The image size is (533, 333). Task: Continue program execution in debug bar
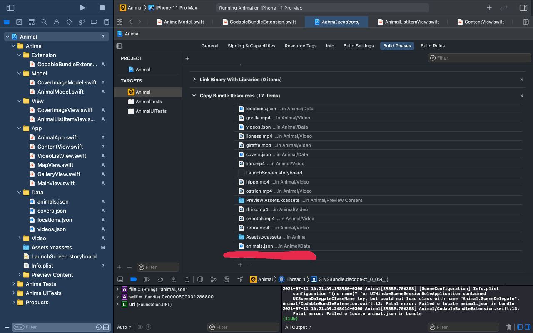click(147, 279)
